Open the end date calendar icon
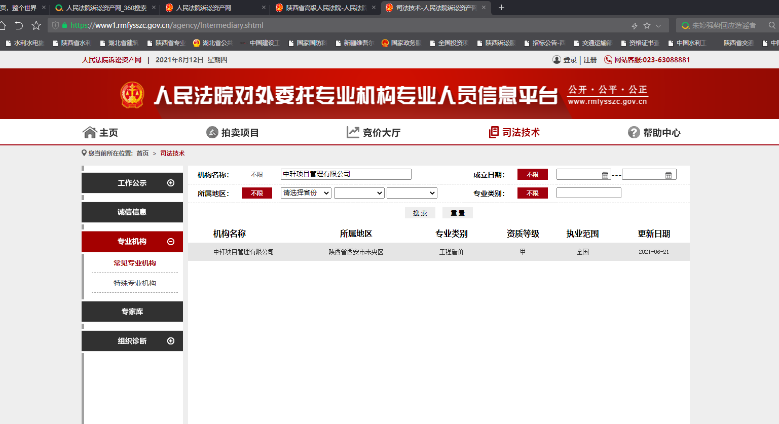779x424 pixels. pyautogui.click(x=668, y=175)
